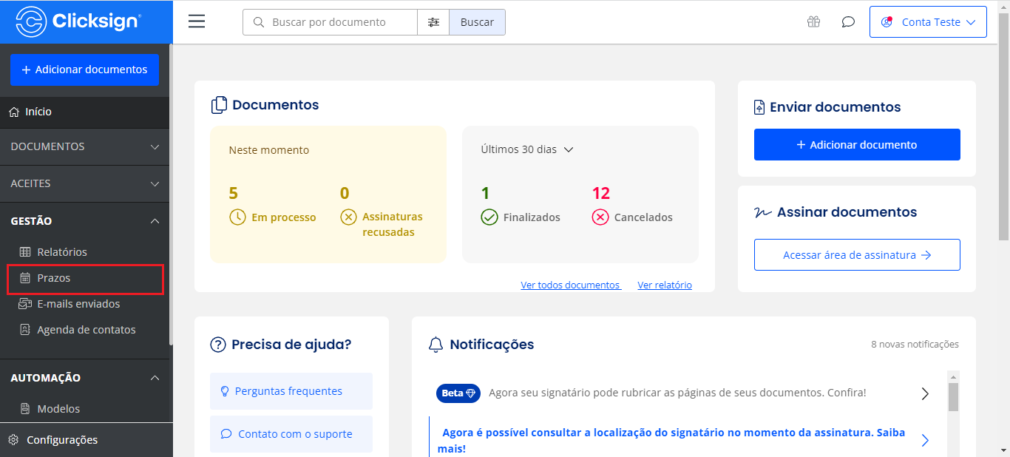Click the Adicionar documentos sidebar button
The width and height of the screenshot is (1010, 457).
click(84, 70)
